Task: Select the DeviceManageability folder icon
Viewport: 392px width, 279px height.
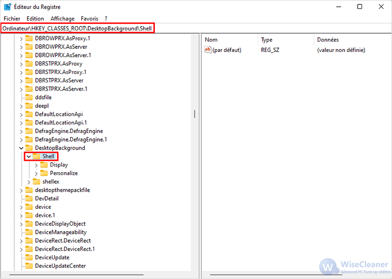Action: click(x=29, y=232)
